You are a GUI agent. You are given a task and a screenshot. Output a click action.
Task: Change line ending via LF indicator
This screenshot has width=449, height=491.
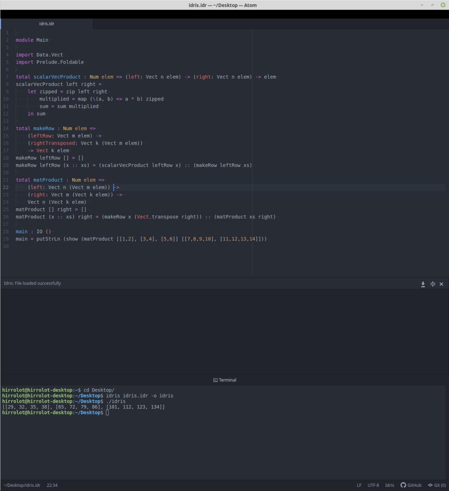click(359, 485)
